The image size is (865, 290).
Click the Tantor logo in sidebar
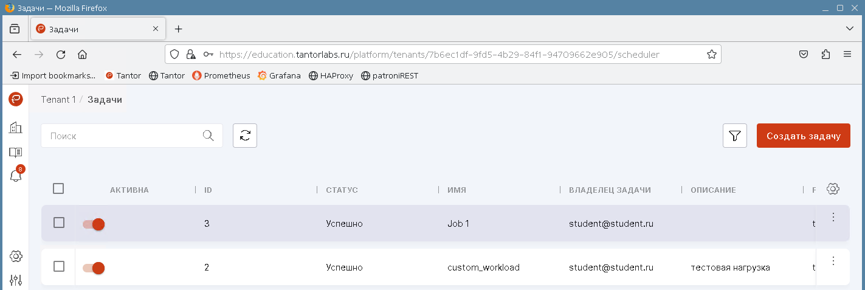(x=16, y=99)
